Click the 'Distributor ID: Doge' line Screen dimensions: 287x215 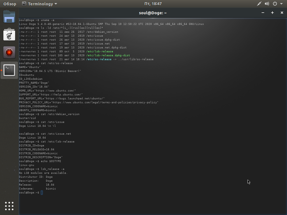click(36, 177)
